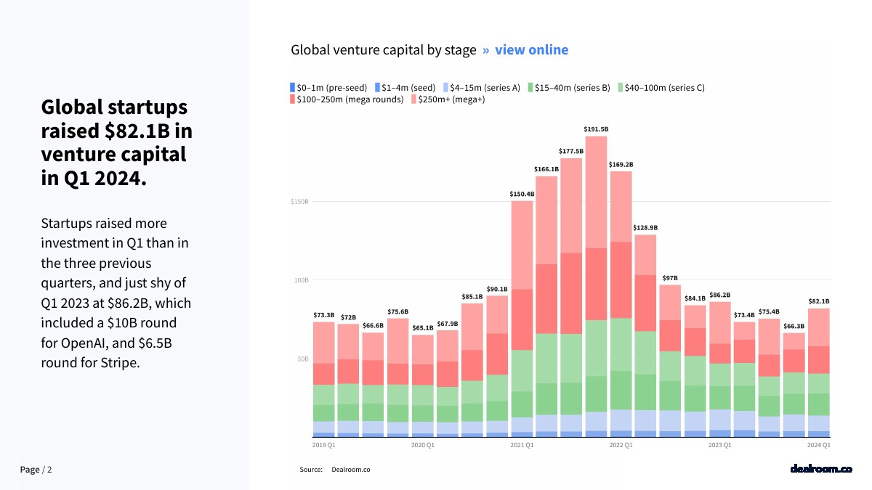Image resolution: width=872 pixels, height=490 pixels.
Task: Click the $150.4B bar for 2021 Q1
Action: [x=522, y=319]
